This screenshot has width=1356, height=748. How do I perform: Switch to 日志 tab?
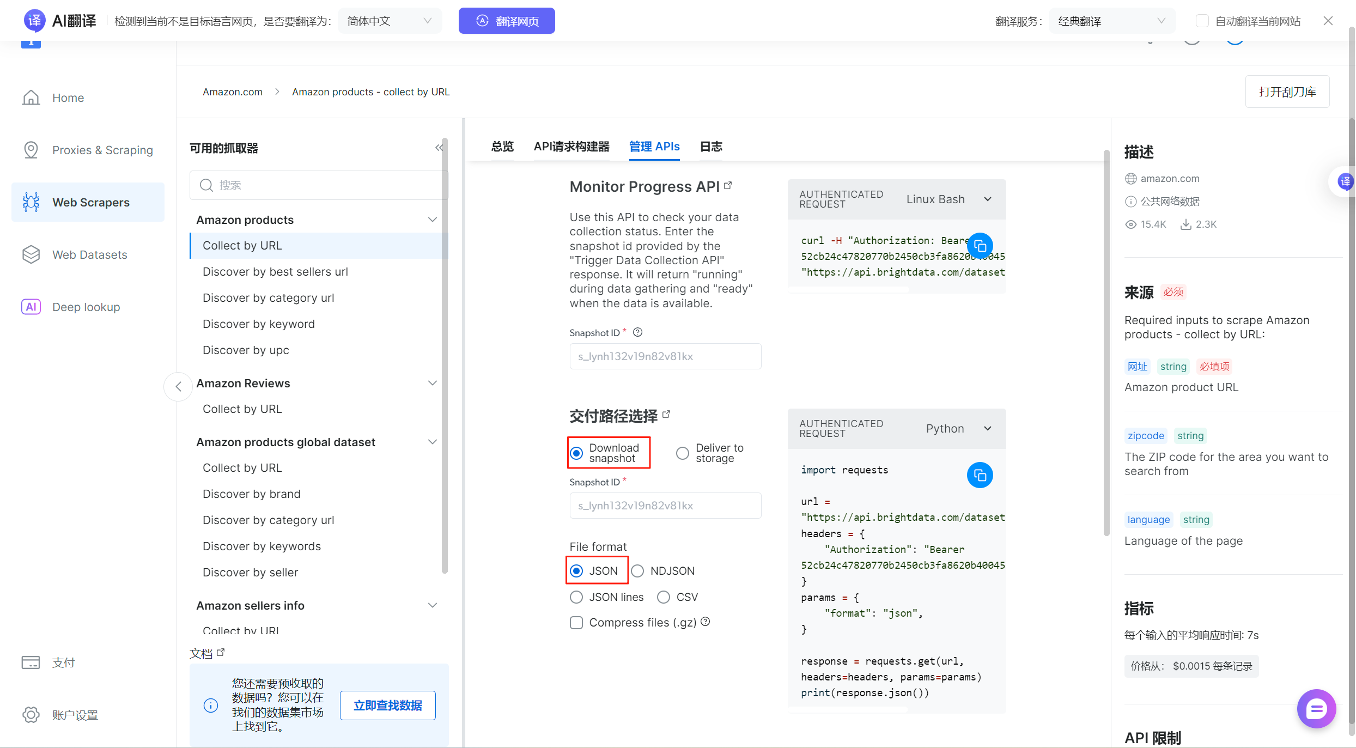coord(711,147)
